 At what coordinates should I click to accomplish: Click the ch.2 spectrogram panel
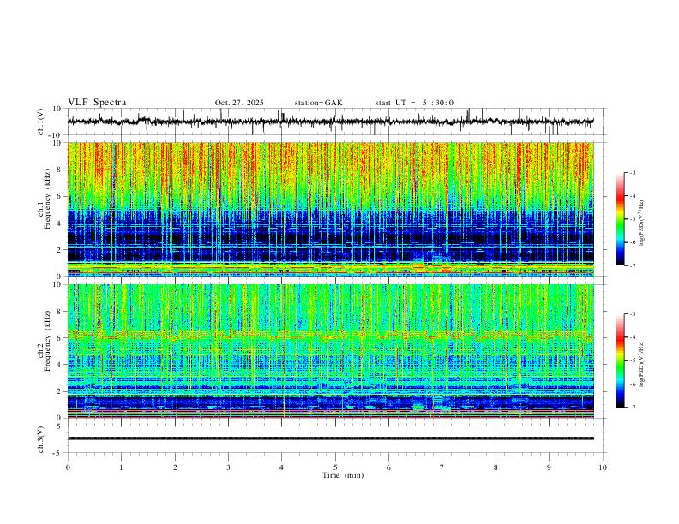330,351
